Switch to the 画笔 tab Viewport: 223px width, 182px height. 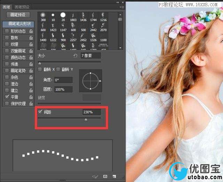(6, 7)
